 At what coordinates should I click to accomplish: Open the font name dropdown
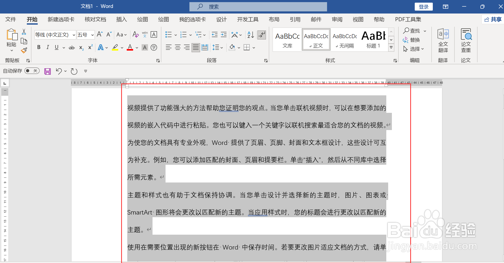tap(74, 35)
